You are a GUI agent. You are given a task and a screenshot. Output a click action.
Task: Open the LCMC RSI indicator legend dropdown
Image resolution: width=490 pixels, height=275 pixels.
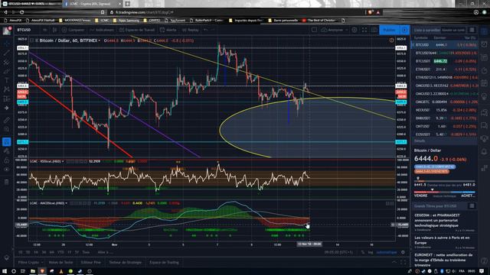click(x=63, y=161)
